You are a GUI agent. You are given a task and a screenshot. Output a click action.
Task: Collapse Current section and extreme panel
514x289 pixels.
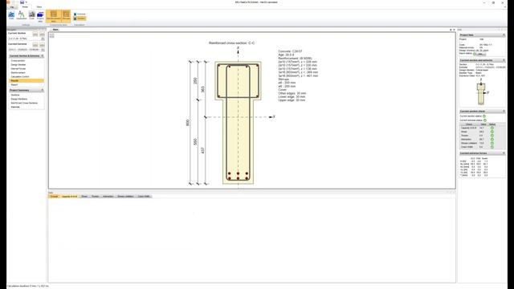[504, 60]
